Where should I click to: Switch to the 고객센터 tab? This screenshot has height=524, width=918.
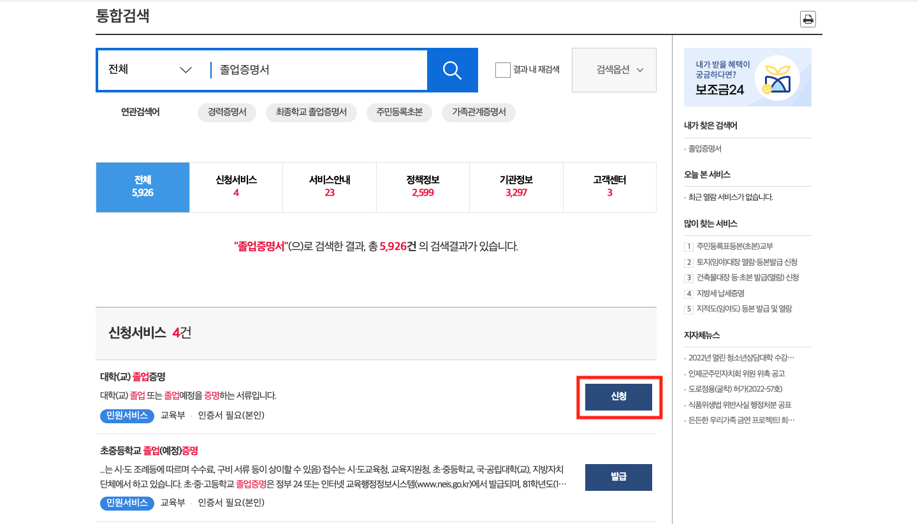point(609,187)
